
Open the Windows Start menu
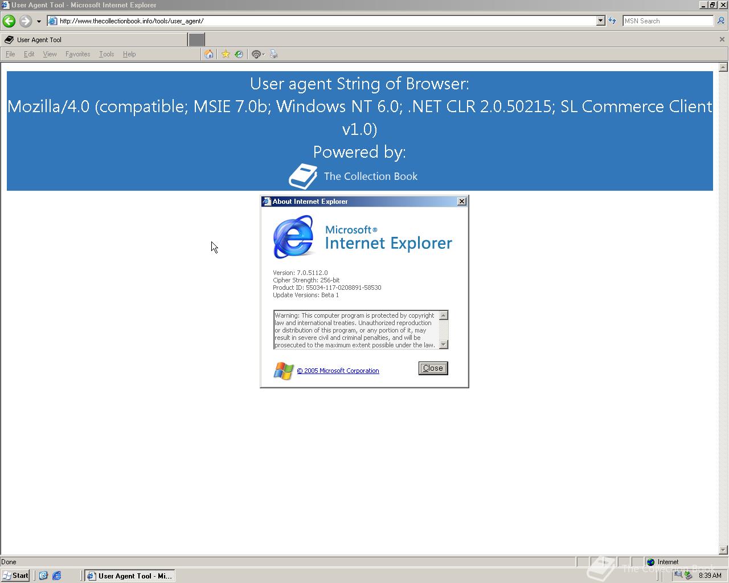[15, 576]
